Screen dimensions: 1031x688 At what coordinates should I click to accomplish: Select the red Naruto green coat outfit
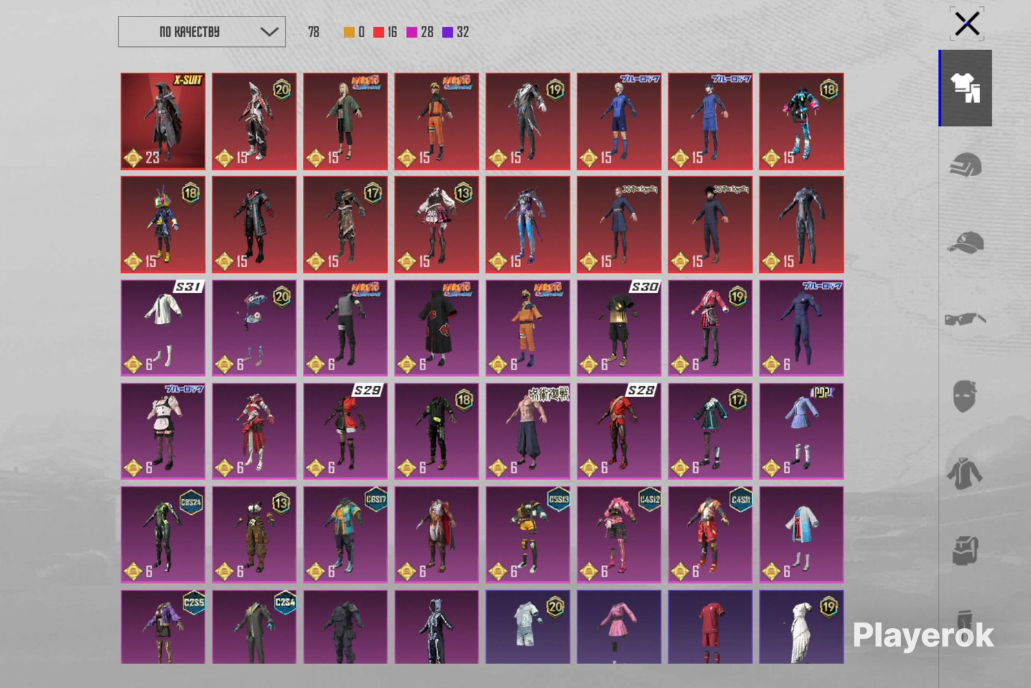[x=346, y=121]
